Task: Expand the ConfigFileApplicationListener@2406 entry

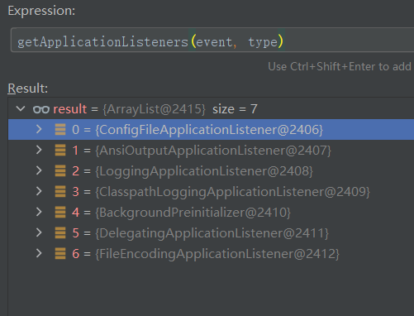Action: click(39, 129)
